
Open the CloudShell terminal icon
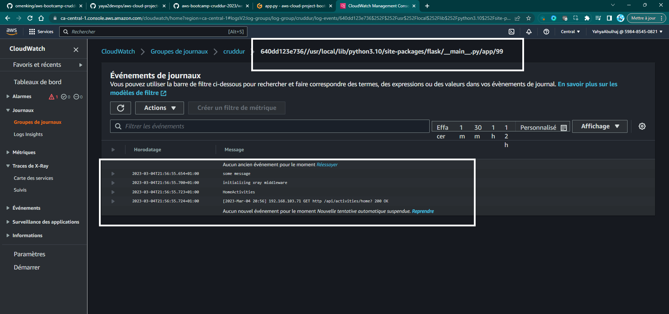click(x=512, y=32)
